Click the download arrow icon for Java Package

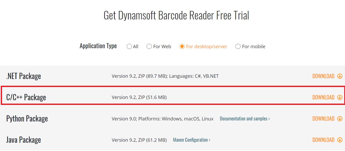[x=340, y=140]
